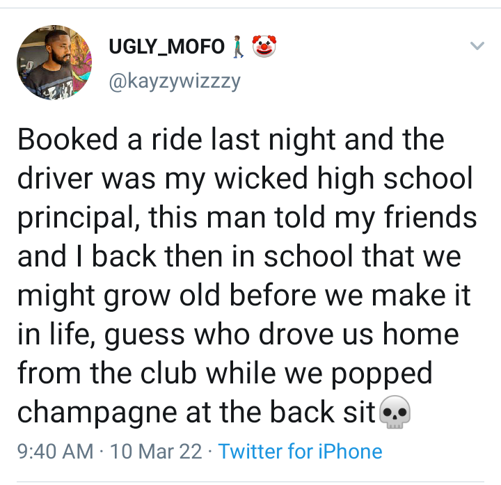501x485 pixels.
Task: Open the @kayzywizzzy handle link
Action: click(x=175, y=81)
